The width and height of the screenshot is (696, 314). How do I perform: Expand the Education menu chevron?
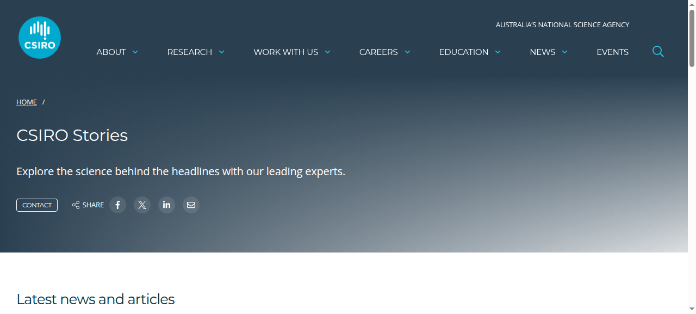(x=498, y=52)
